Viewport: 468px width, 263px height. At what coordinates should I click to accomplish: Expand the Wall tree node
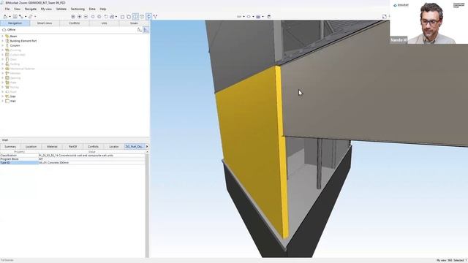click(3, 101)
